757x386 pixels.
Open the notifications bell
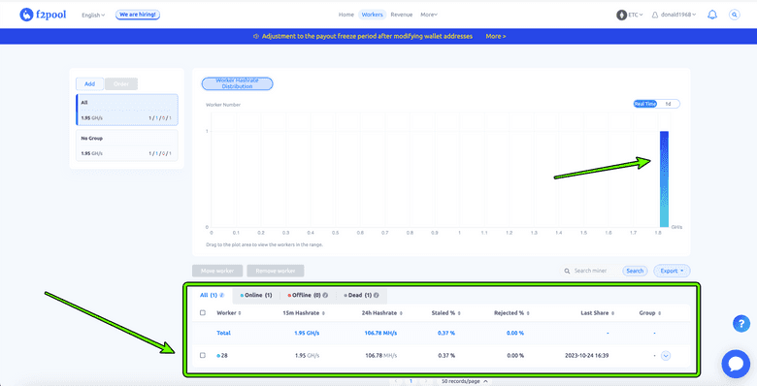click(712, 15)
